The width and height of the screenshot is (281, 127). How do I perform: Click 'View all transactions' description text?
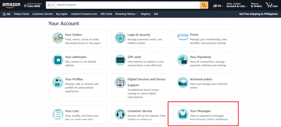coord(208,63)
